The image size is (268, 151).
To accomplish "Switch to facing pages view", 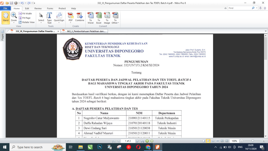I will 213,141.
